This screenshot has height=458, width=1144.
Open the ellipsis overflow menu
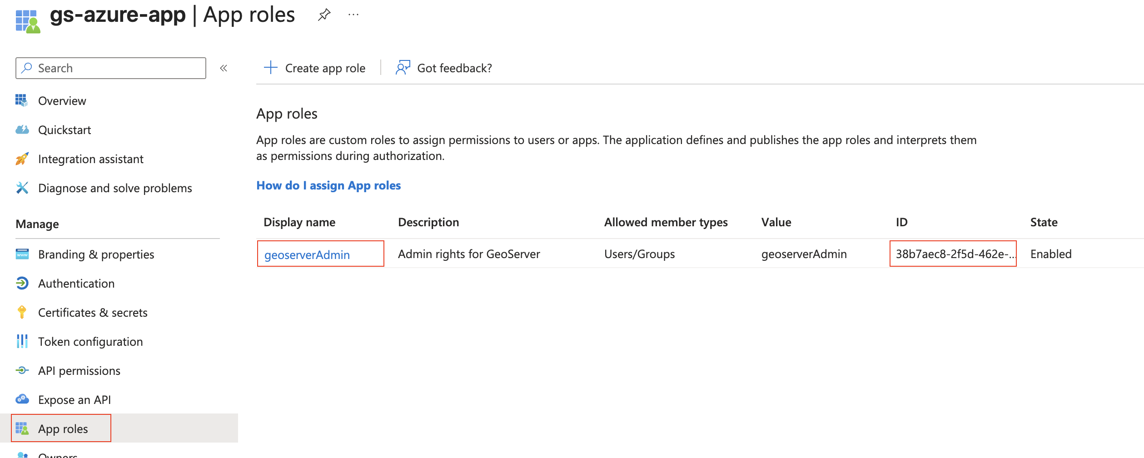[x=353, y=14]
